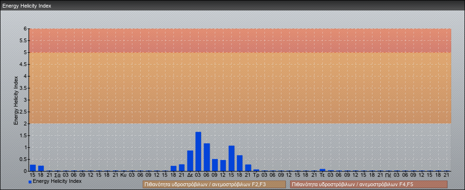465x190 pixels.
Task: Click the Energy Helicity Index legend text
Action: pos(57,181)
